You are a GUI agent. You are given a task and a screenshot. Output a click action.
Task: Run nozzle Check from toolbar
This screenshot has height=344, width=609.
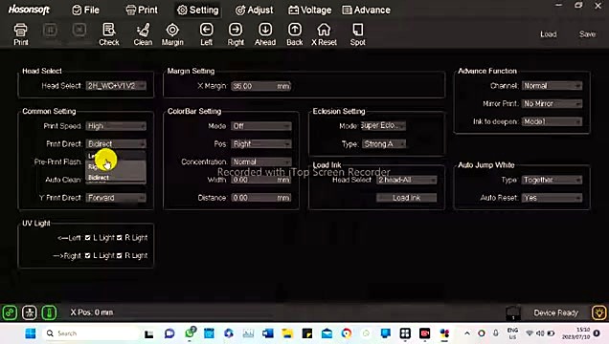click(x=109, y=34)
